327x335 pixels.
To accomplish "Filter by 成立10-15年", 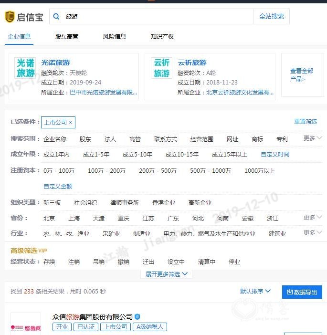I will click(182, 154).
